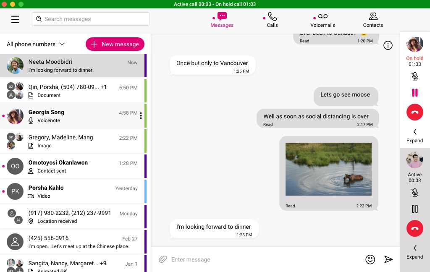Open the moose photo in chat
Viewport: 430px width, 272px height.
(328, 169)
